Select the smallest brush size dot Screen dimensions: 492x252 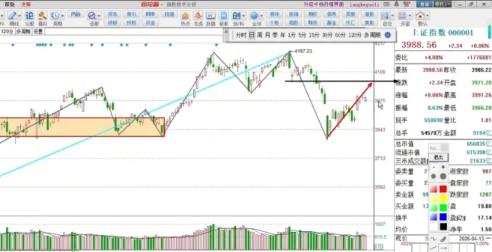pyautogui.click(x=434, y=168)
